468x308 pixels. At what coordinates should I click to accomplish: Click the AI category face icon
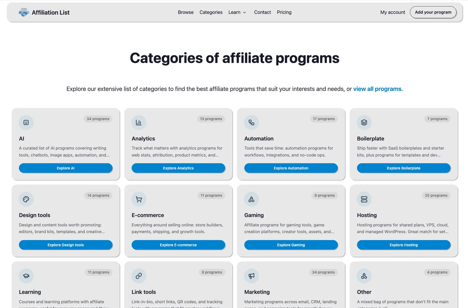pyautogui.click(x=26, y=122)
